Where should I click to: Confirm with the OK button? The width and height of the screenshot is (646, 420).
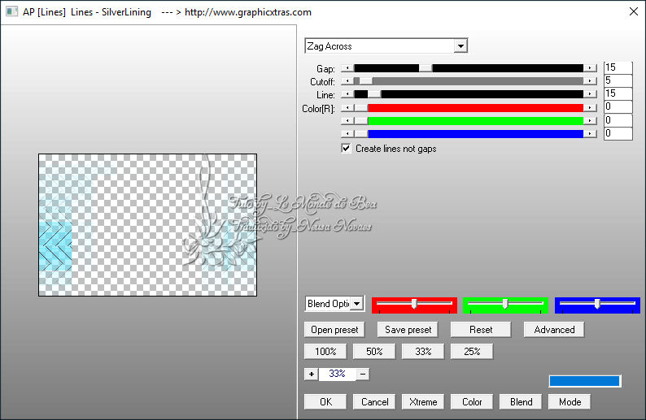[x=325, y=402]
